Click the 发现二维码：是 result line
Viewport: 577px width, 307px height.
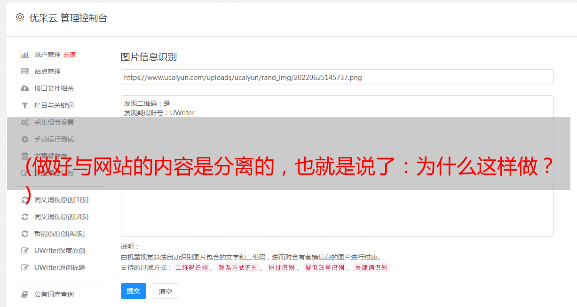click(x=147, y=103)
